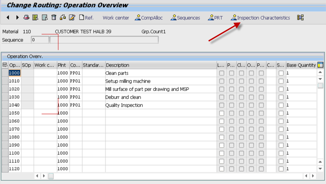Click the structure icon right of Inspection Characteristics
Viewport: 326px width, 184px height.
(x=300, y=17)
